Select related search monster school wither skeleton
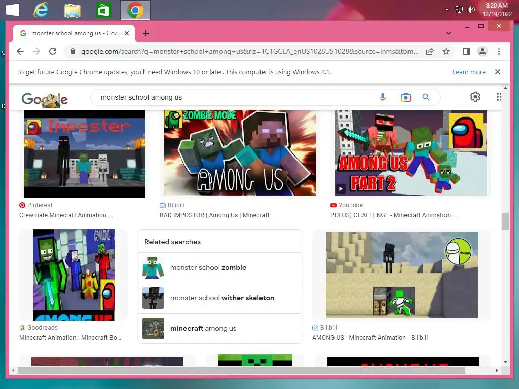519x389 pixels. tap(220, 298)
